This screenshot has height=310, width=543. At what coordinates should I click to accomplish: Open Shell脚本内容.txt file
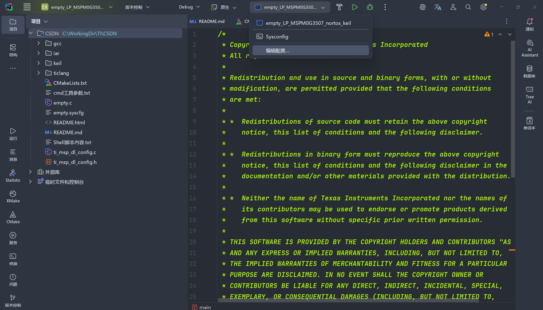[72, 142]
